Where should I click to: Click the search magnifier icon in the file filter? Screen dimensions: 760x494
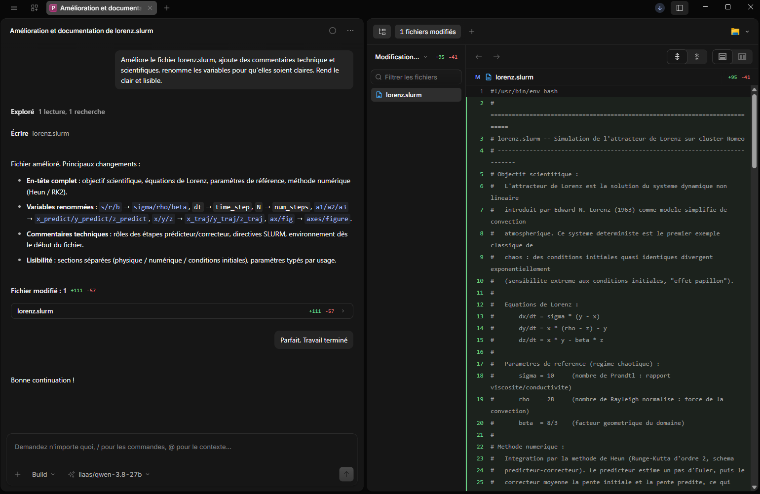379,77
